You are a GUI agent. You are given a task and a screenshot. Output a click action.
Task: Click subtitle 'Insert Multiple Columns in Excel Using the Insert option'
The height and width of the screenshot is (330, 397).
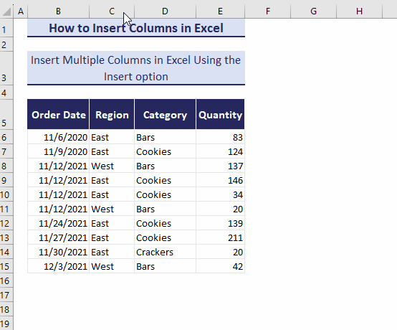(136, 68)
